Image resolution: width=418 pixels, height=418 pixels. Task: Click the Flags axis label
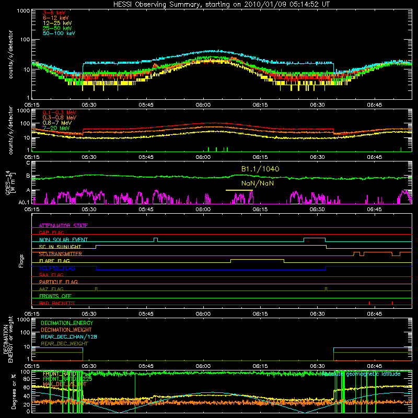tap(21, 261)
